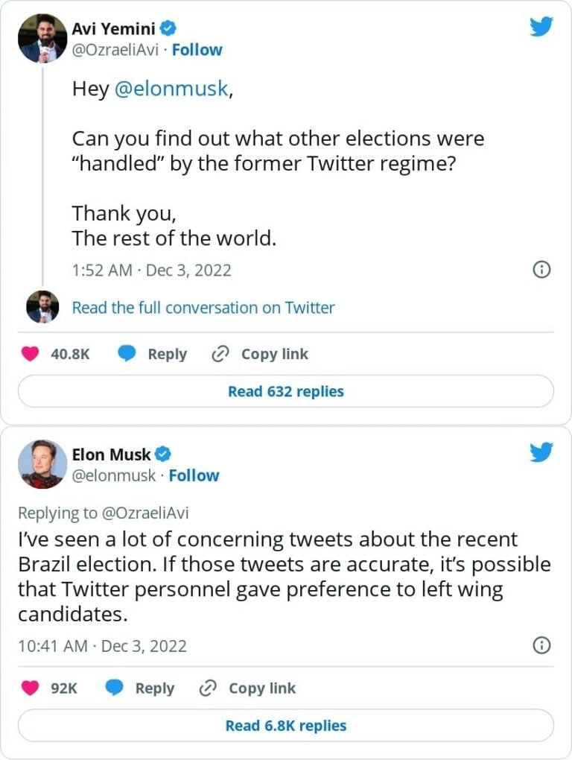The width and height of the screenshot is (572, 760).
Task: Follow the @elonmusk account
Action: [194, 475]
